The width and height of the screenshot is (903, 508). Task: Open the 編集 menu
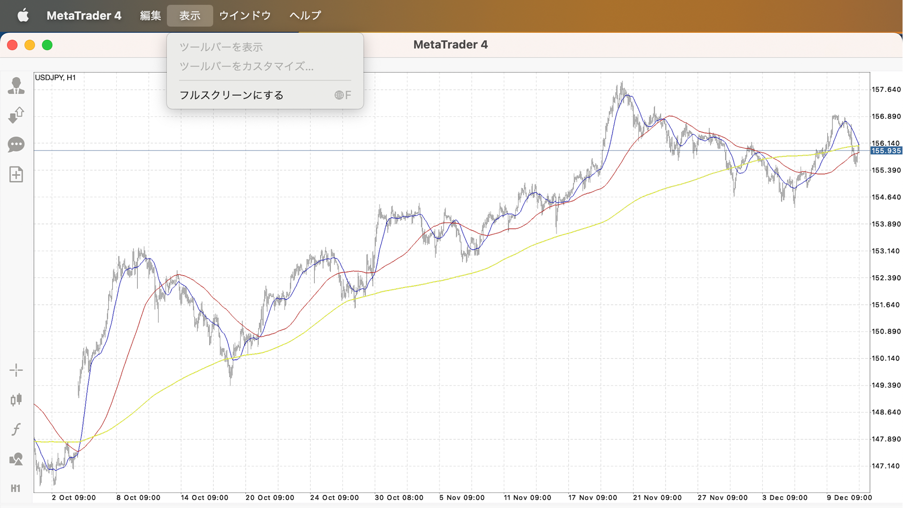pyautogui.click(x=150, y=16)
